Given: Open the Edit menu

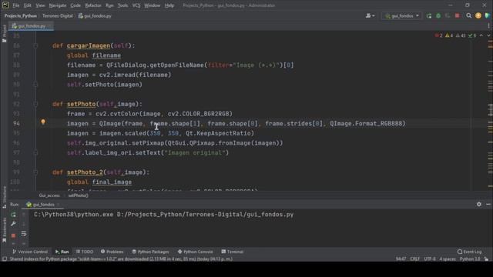Looking at the screenshot, I should pos(28,5).
